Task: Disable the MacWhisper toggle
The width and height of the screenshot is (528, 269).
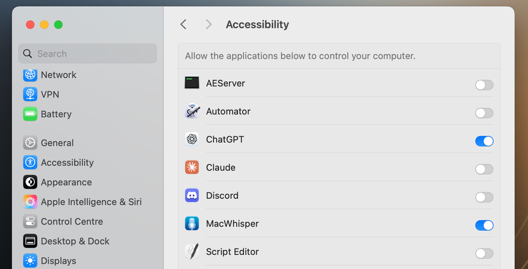Action: 484,226
